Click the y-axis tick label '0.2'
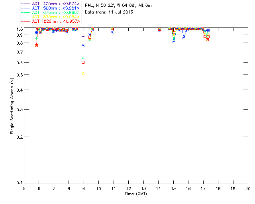This screenshot has width=255, height=204. 20,137
